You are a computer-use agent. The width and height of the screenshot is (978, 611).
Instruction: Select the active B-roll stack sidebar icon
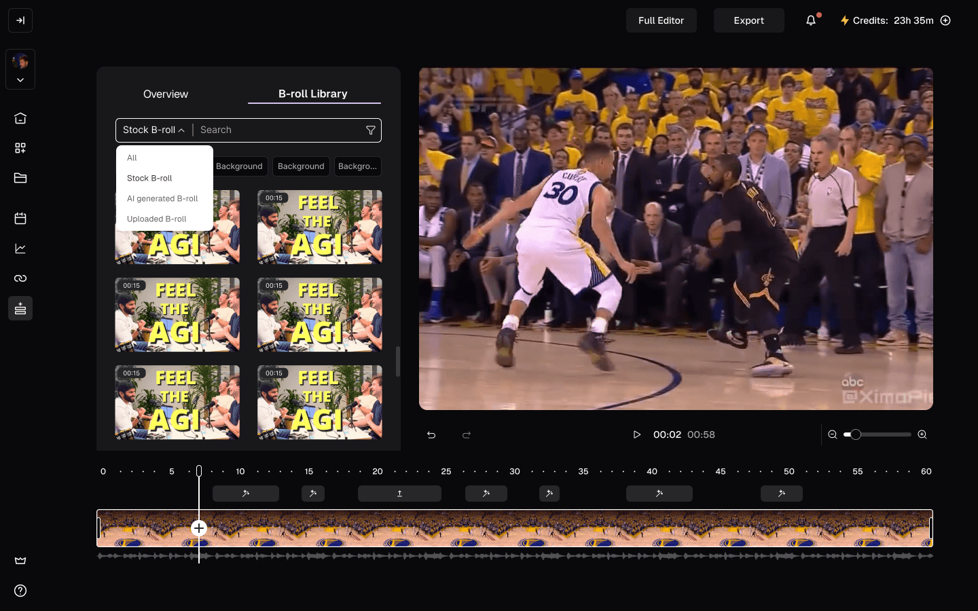pos(20,308)
